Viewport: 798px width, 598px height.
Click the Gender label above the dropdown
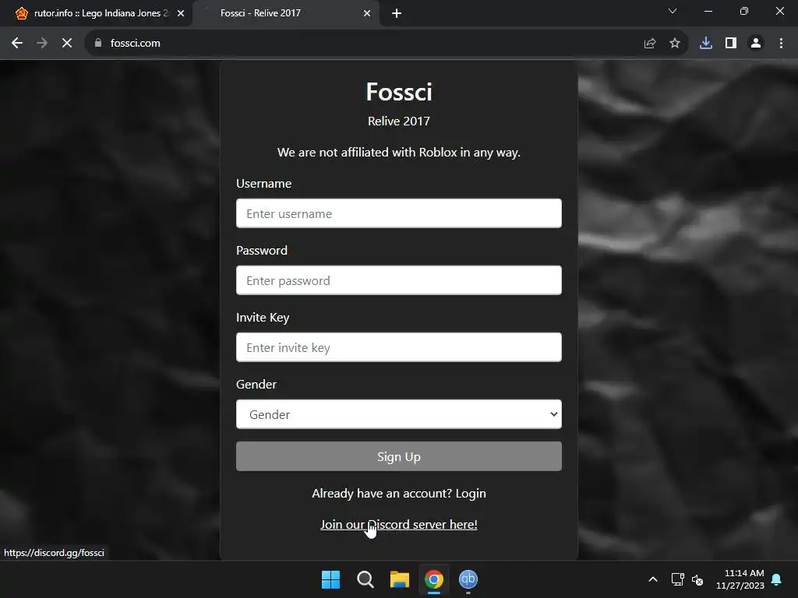pyautogui.click(x=256, y=384)
